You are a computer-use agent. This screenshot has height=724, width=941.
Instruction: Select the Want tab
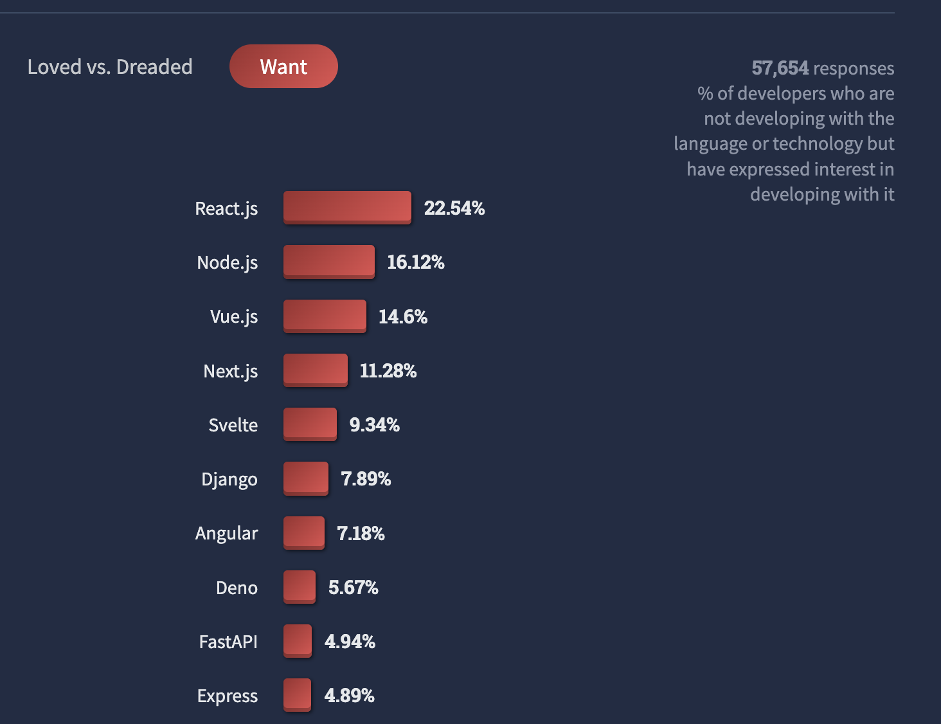tap(283, 66)
